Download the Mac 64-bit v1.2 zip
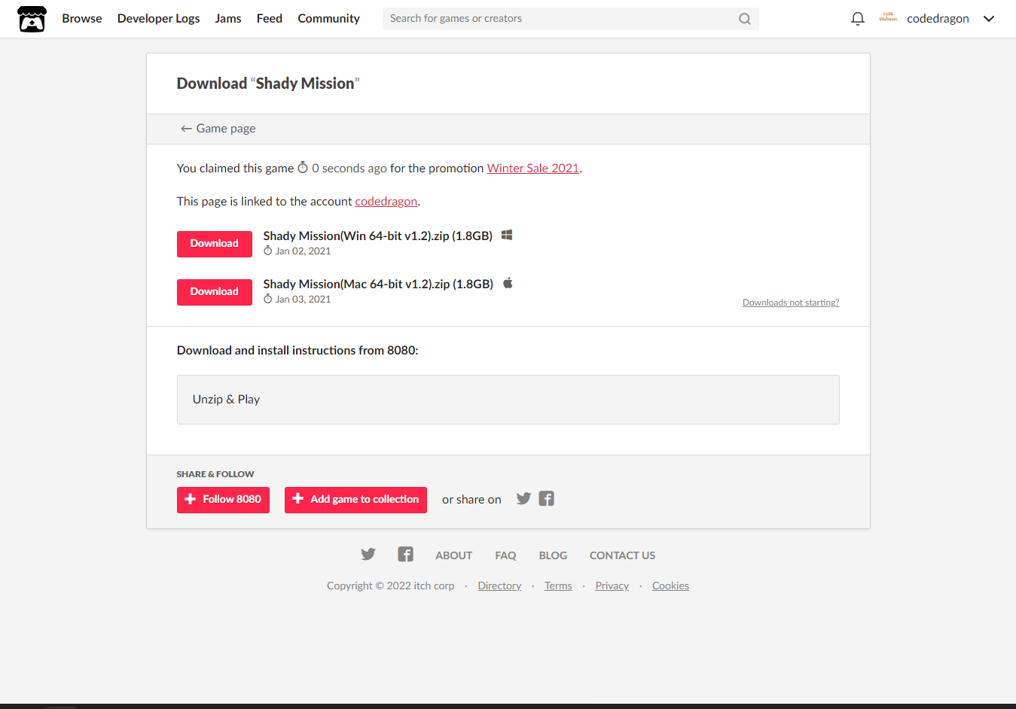 pos(215,292)
